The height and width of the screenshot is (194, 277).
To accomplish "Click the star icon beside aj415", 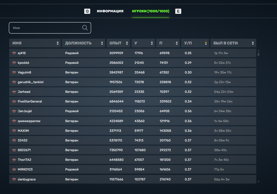I will (x=14, y=53).
